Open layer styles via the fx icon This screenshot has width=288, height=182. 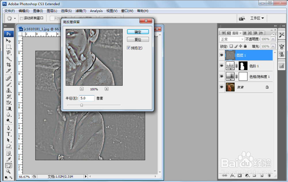(x=232, y=176)
